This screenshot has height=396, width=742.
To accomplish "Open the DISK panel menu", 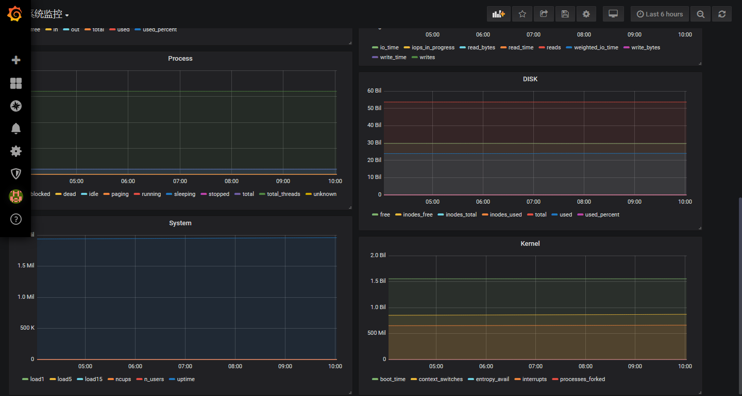I will (530, 79).
